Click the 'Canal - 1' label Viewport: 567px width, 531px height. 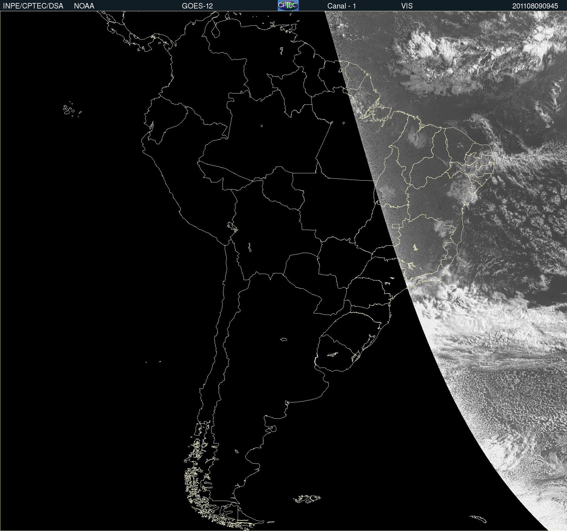point(342,6)
